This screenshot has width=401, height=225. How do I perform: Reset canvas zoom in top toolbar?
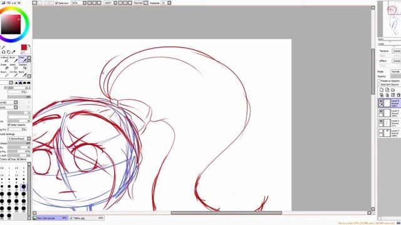99,2
